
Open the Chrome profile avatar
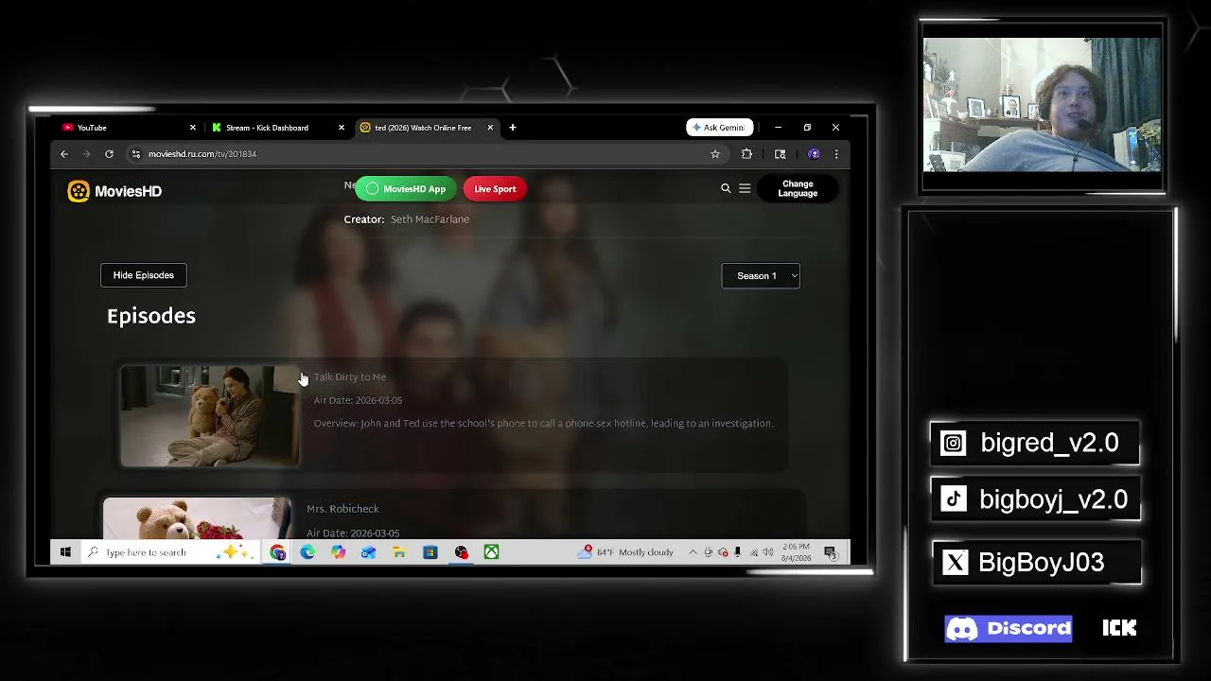click(x=814, y=153)
